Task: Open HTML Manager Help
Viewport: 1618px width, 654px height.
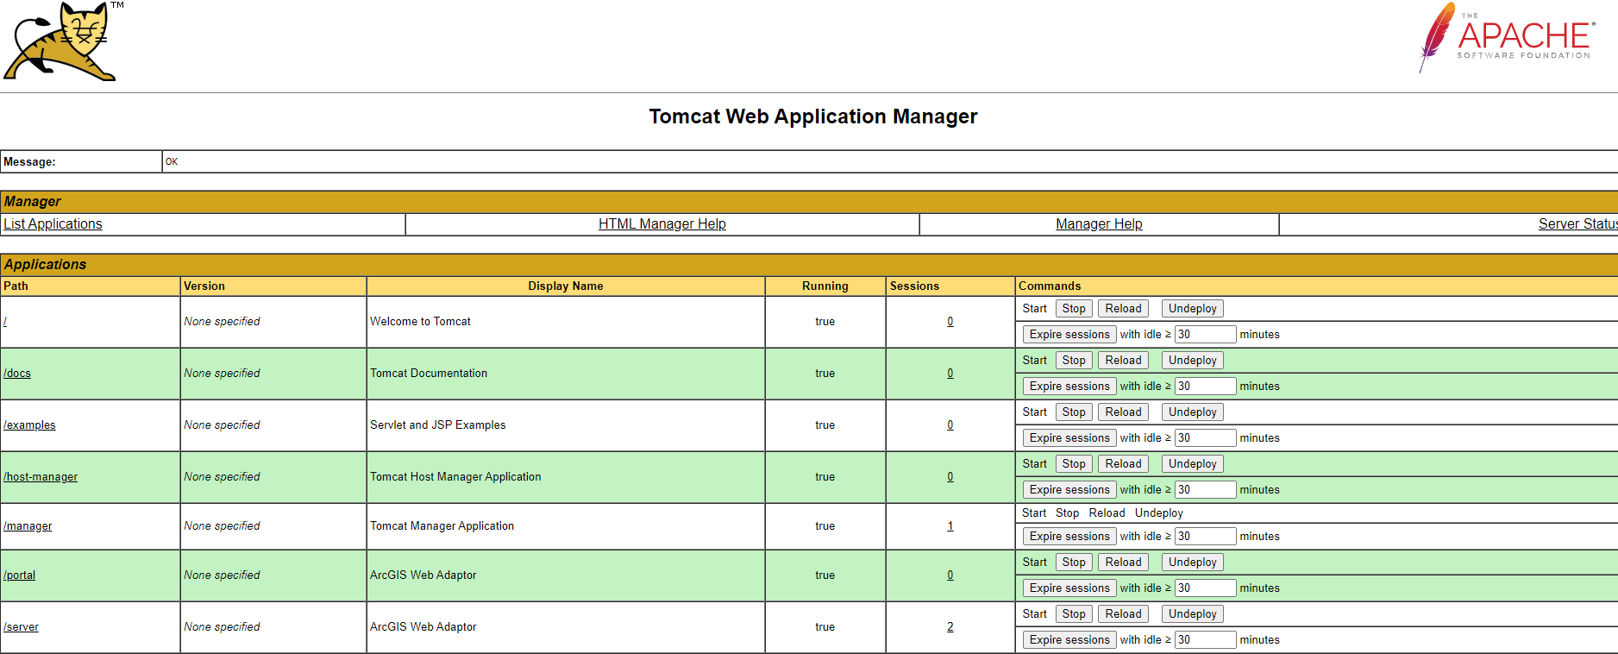Action: click(x=662, y=224)
